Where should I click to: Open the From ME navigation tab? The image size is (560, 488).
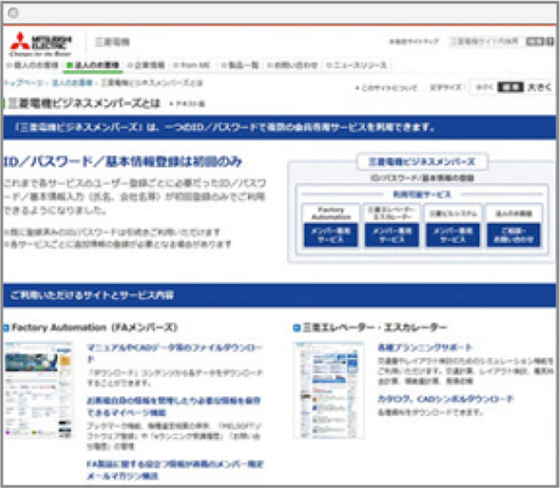[192, 66]
